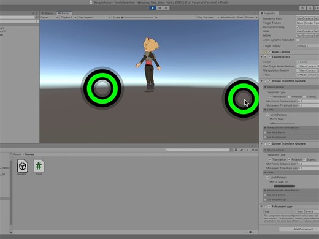Open the MSAA dropdown
The height and width of the screenshot is (239, 319).
click(x=307, y=36)
